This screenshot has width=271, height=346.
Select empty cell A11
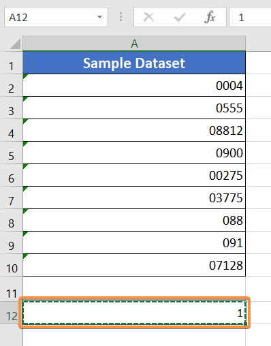(134, 289)
